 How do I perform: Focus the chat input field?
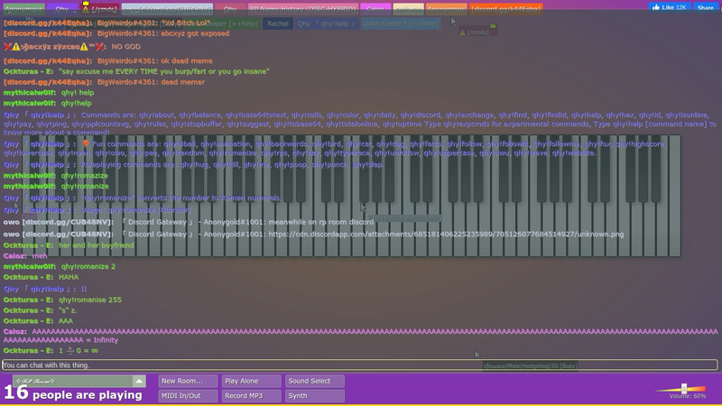pos(359,365)
